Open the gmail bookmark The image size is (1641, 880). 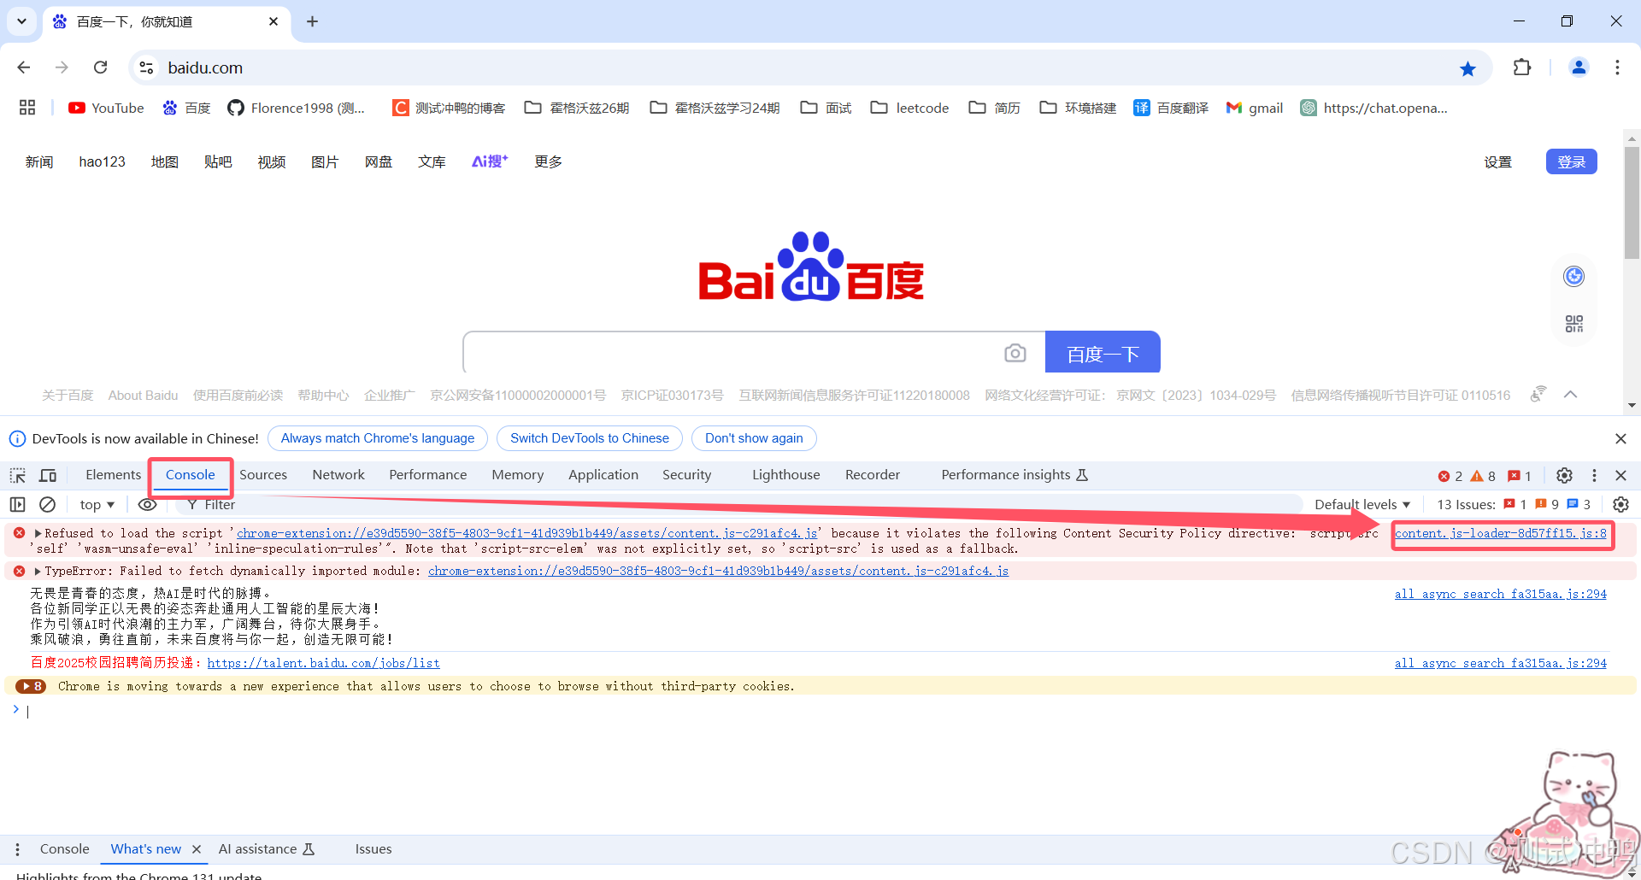pos(1255,108)
